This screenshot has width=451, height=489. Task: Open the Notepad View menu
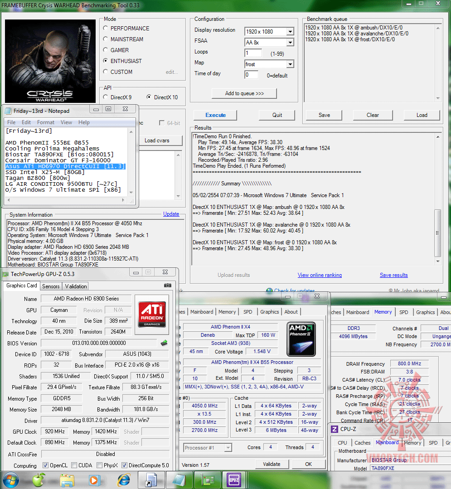click(x=66, y=122)
